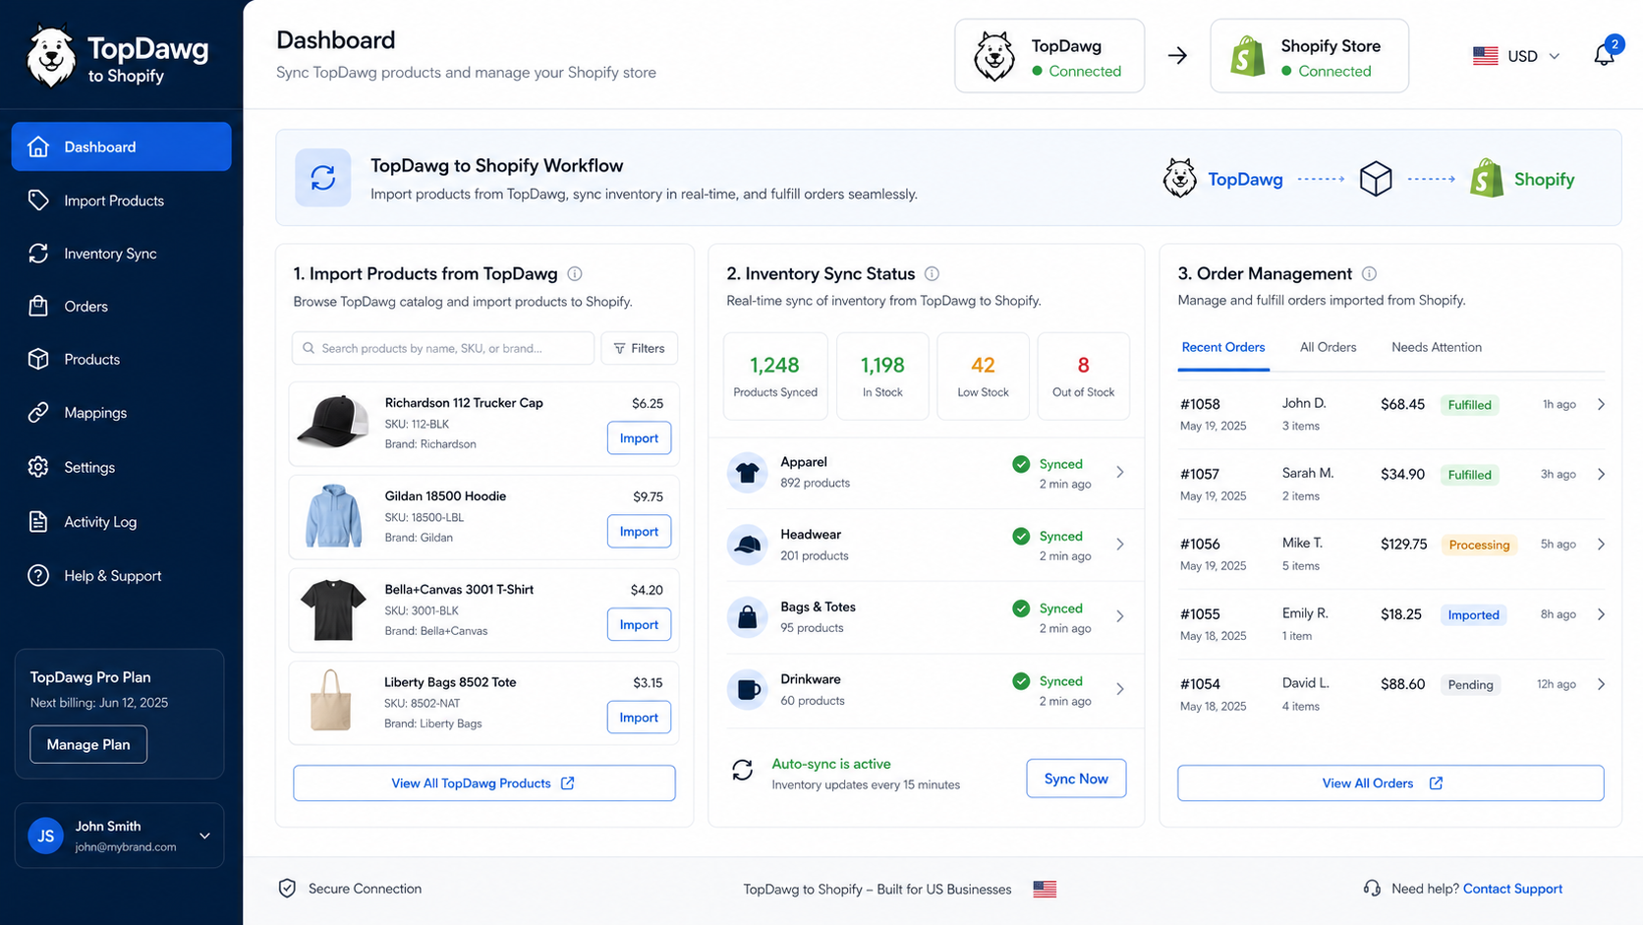The width and height of the screenshot is (1643, 925).
Task: Import the Richardson 112 Trucker Cap
Action: click(639, 438)
